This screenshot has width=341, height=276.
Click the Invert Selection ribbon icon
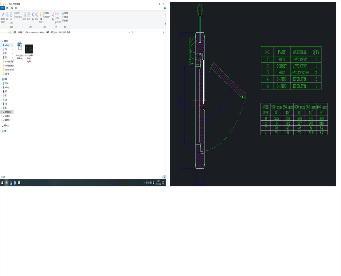(x=63, y=20)
